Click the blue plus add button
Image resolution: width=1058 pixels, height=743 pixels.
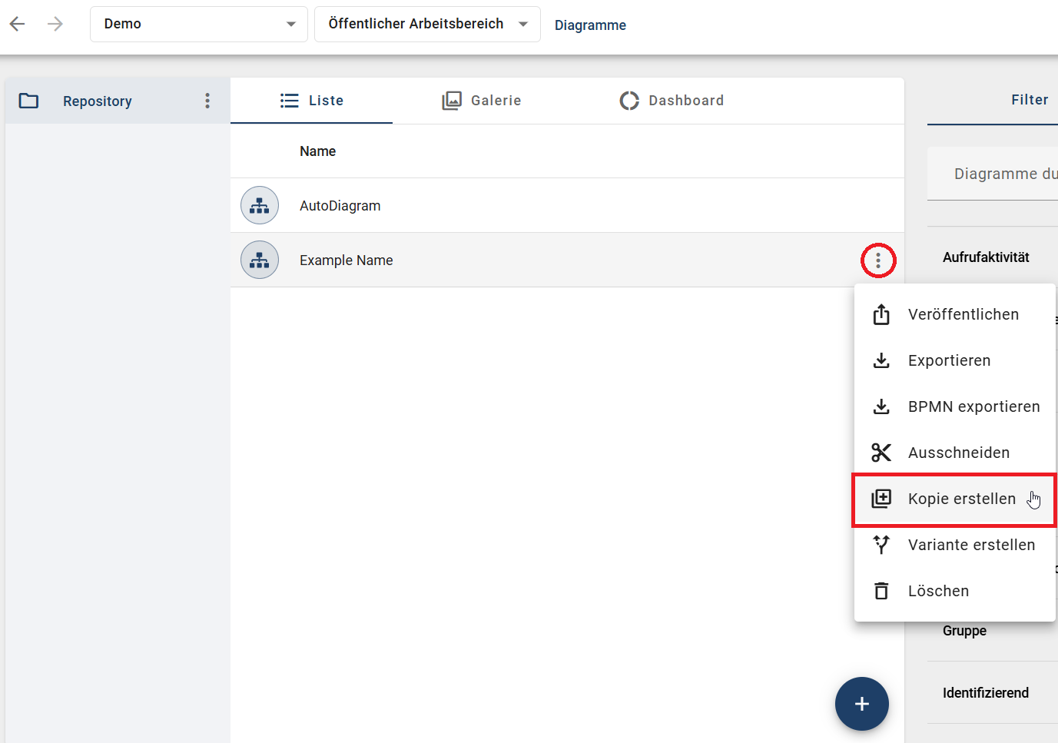point(861,703)
